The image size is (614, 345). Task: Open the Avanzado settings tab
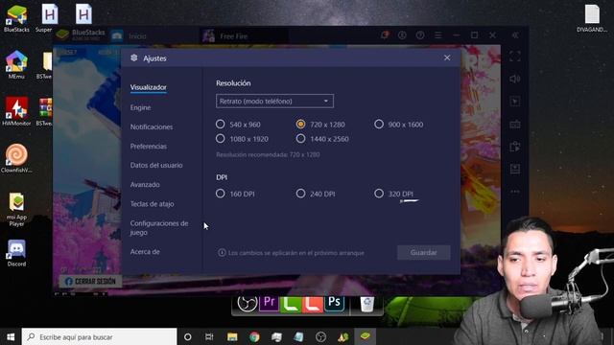coord(145,184)
